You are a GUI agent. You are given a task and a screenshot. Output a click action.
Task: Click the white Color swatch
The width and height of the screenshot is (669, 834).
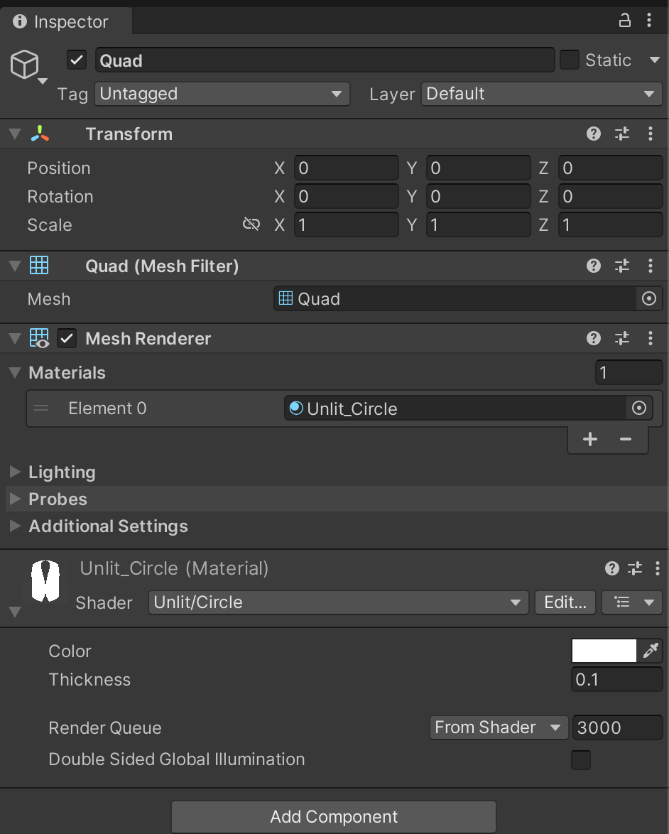604,651
